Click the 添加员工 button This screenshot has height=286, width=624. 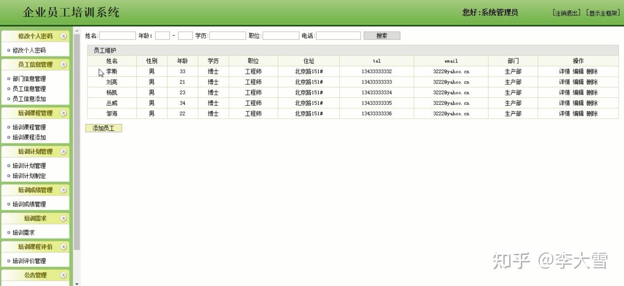pyautogui.click(x=103, y=128)
